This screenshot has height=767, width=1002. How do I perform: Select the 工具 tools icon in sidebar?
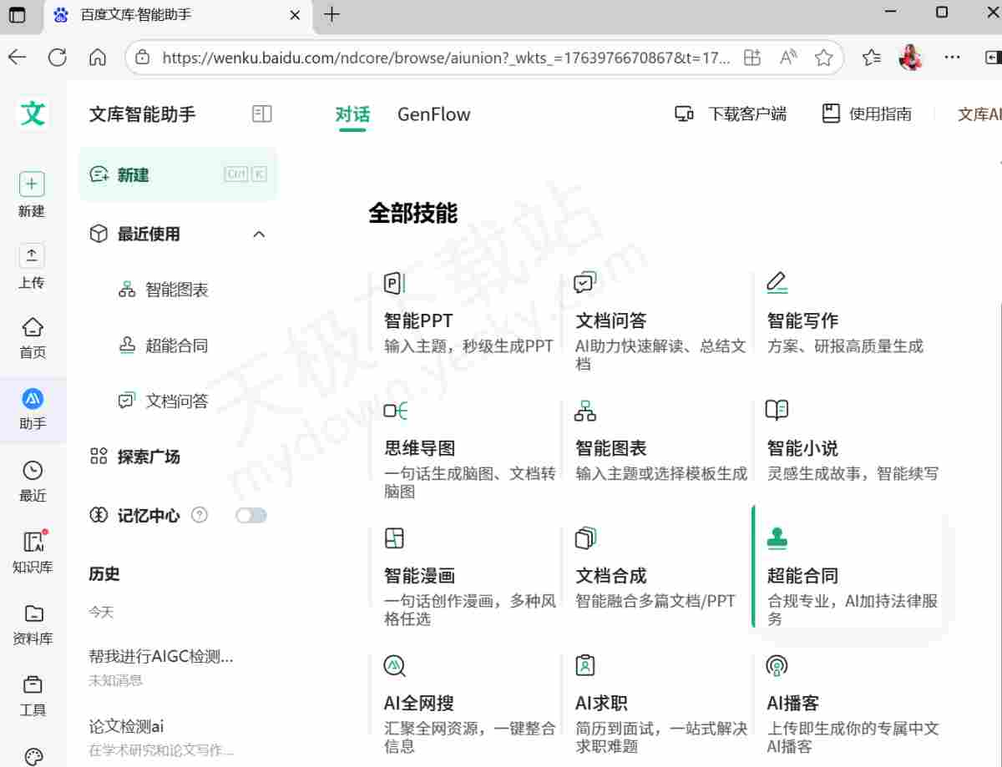[32, 684]
